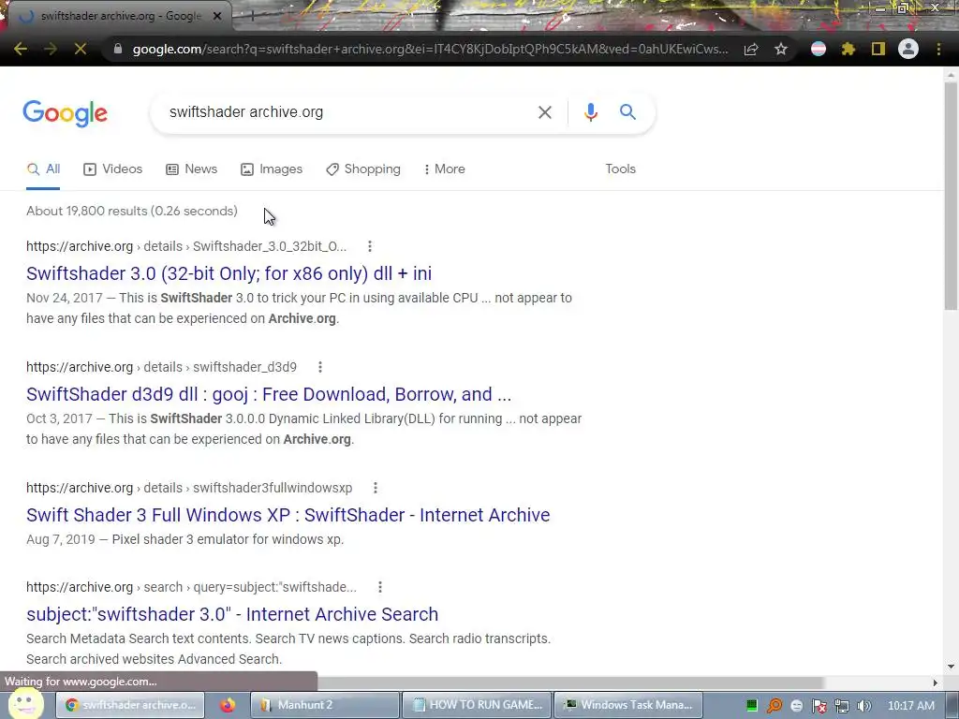
Task: Open Swiftshader 3.0 (32-bit Only) result
Action: click(x=229, y=273)
